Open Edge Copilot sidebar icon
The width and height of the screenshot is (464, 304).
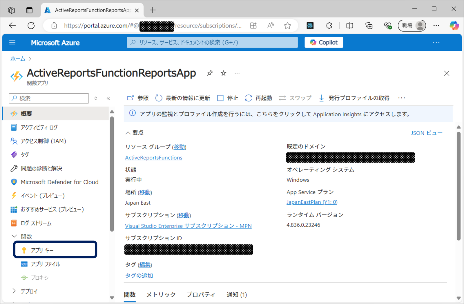click(454, 26)
